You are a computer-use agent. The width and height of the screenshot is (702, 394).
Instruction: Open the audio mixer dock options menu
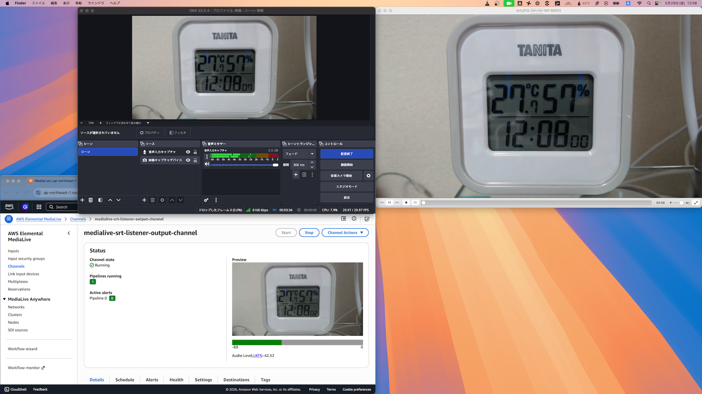(x=216, y=200)
